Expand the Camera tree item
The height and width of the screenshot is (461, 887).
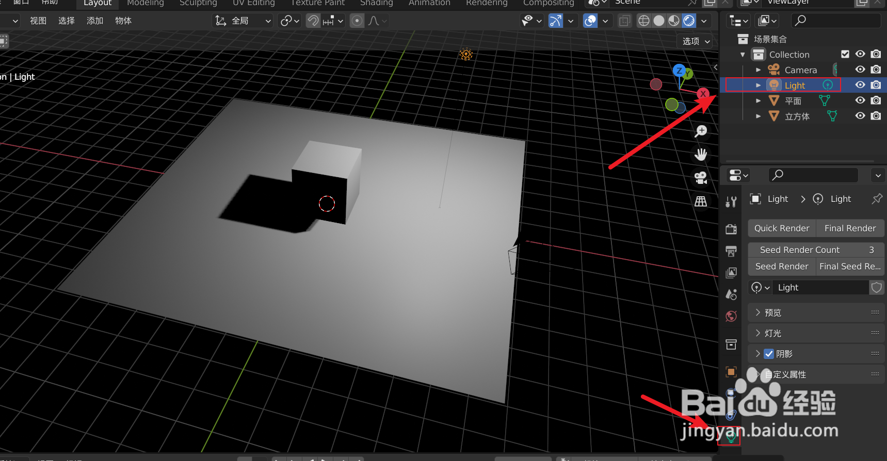pyautogui.click(x=758, y=70)
